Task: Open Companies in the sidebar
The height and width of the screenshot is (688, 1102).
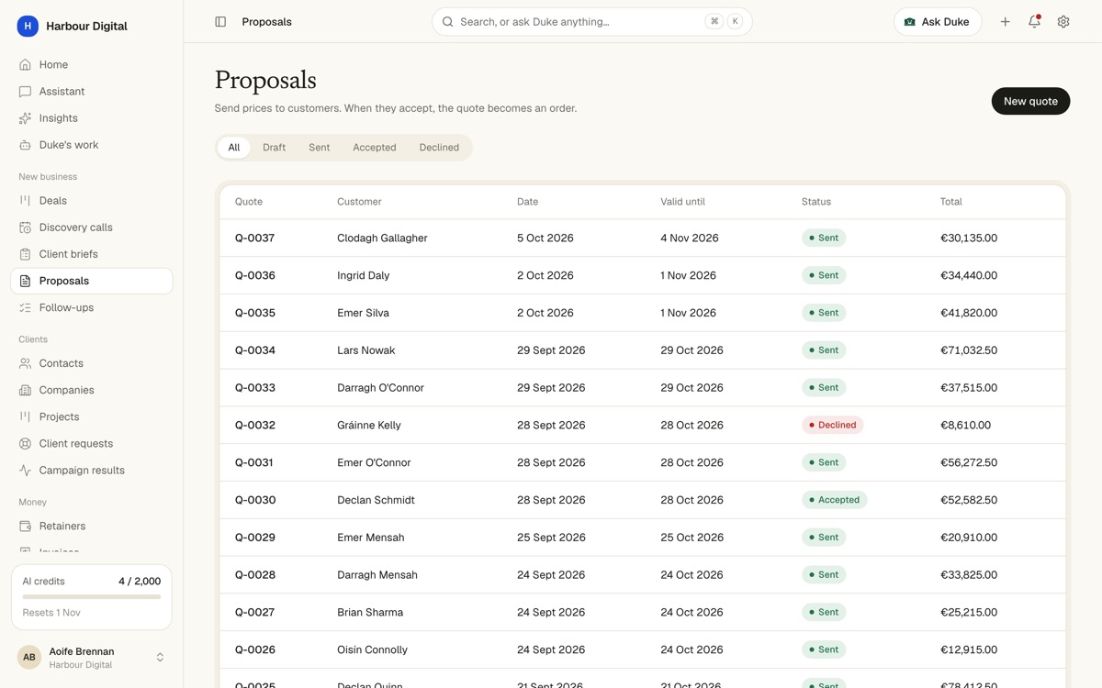Action: (92, 390)
